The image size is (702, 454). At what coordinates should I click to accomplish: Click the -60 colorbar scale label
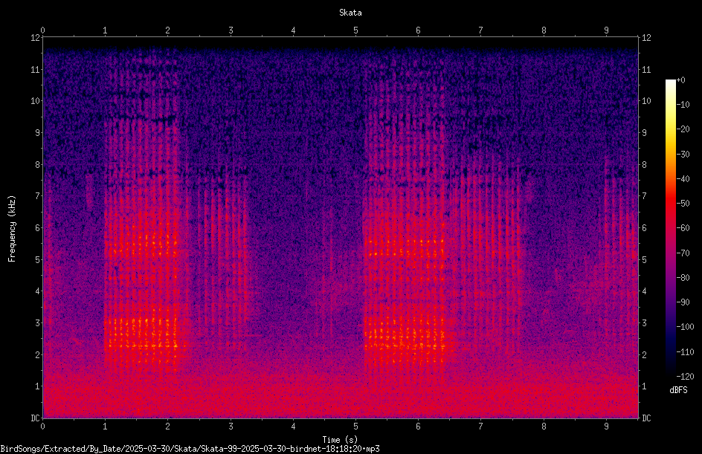pos(683,228)
